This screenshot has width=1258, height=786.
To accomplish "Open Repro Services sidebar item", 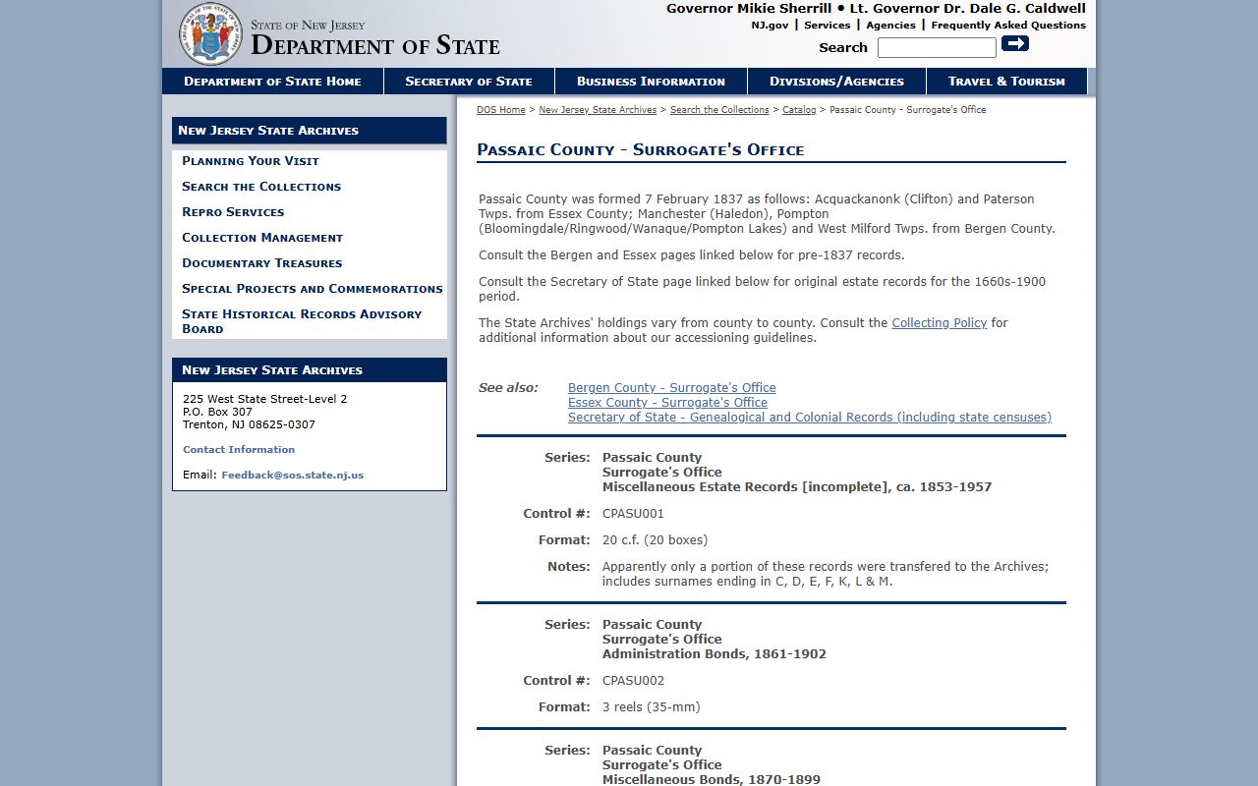I will 233,212.
